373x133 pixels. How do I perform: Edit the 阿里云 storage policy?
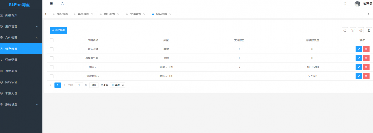point(358,67)
